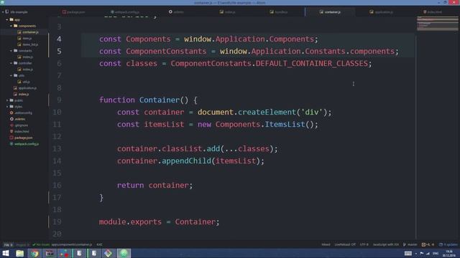Click the constants folder icon
Image resolution: width=460 pixels, height=258 pixels.
pyautogui.click(x=16, y=51)
